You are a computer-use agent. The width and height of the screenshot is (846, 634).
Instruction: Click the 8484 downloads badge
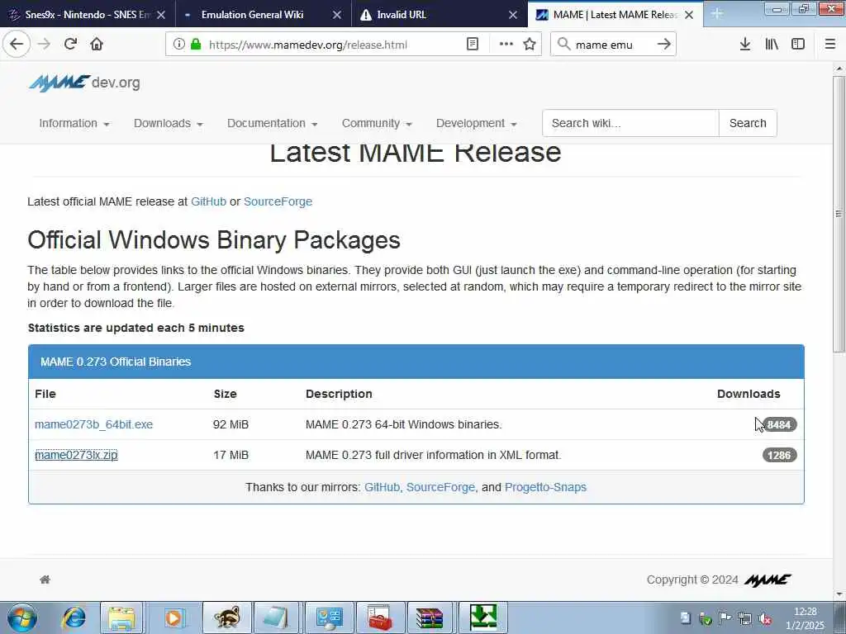(779, 425)
